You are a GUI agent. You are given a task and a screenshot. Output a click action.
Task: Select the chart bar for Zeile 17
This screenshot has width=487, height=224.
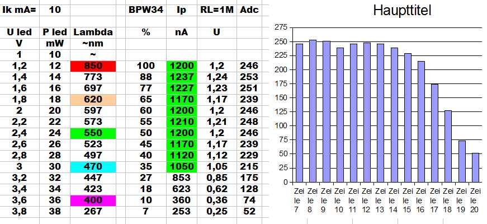(x=434, y=133)
